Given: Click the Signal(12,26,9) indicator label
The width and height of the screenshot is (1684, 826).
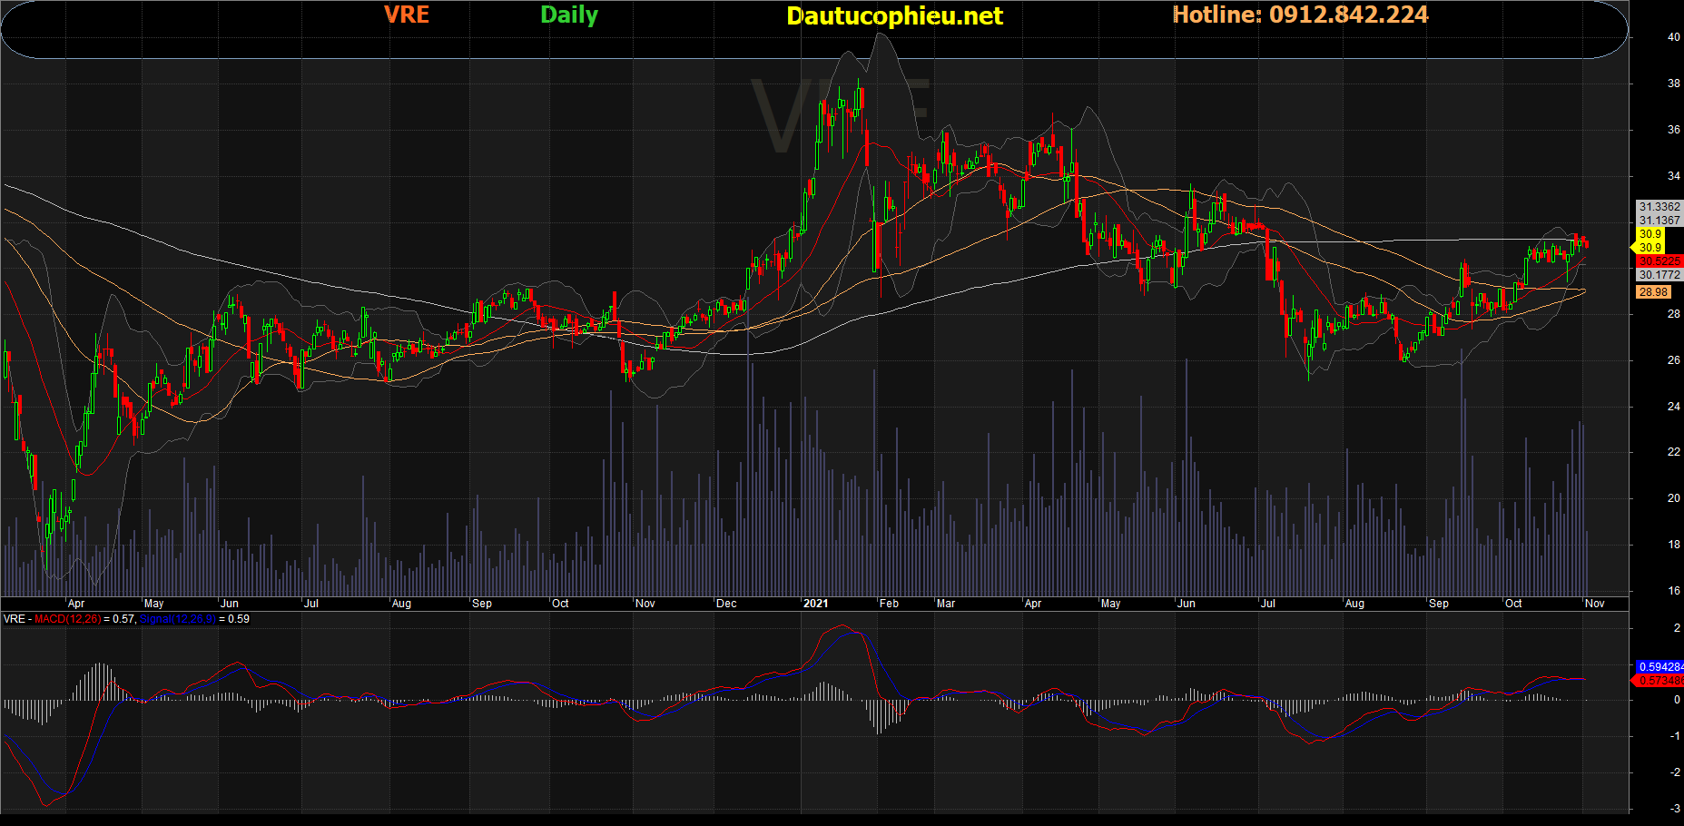Looking at the screenshot, I should pos(178,619).
